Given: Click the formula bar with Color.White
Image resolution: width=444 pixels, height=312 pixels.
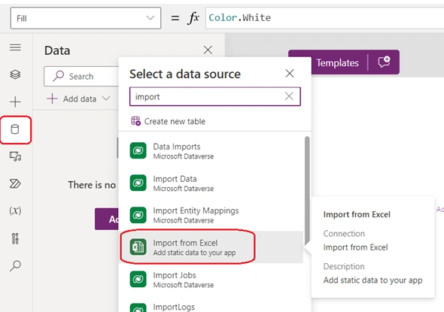Looking at the screenshot, I should coord(325,18).
